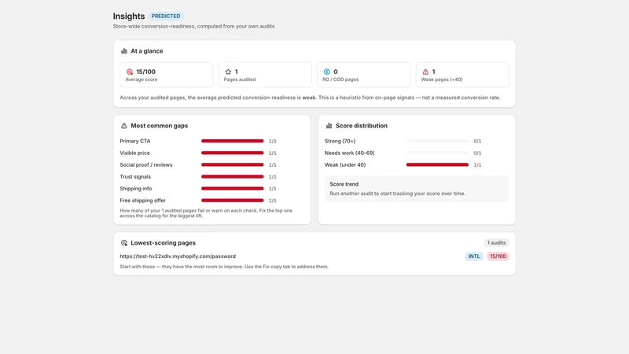Click the Score distribution heading
Viewport: 629px width, 354px height.
point(362,126)
